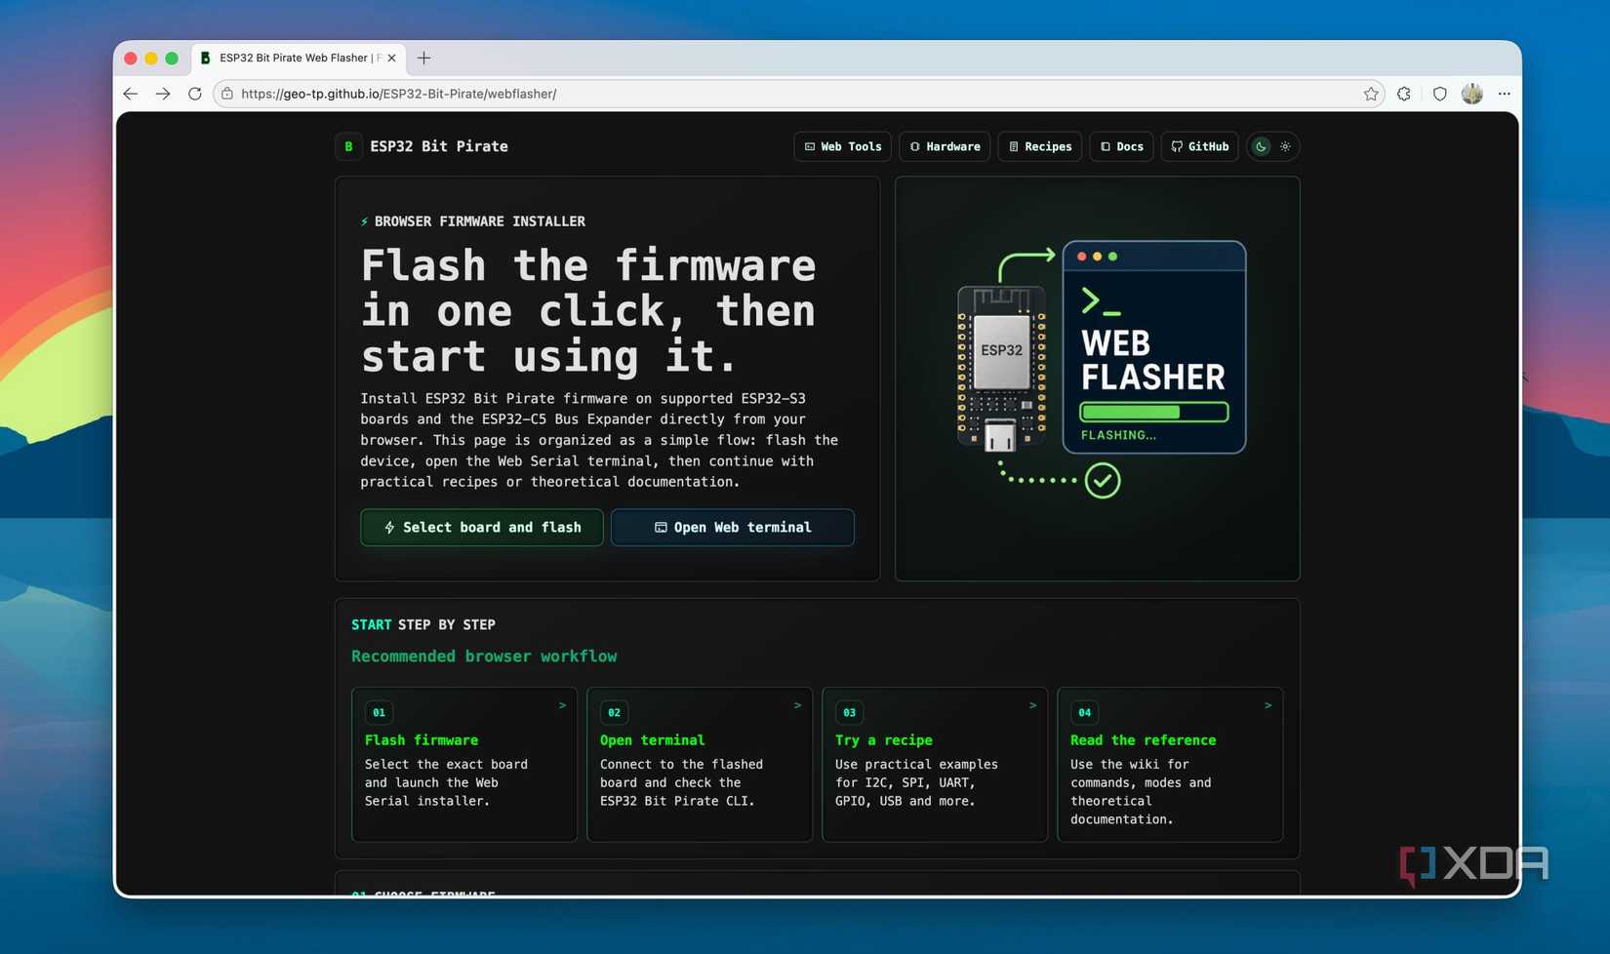Click Open Web terminal button
The height and width of the screenshot is (954, 1610).
pyautogui.click(x=733, y=527)
